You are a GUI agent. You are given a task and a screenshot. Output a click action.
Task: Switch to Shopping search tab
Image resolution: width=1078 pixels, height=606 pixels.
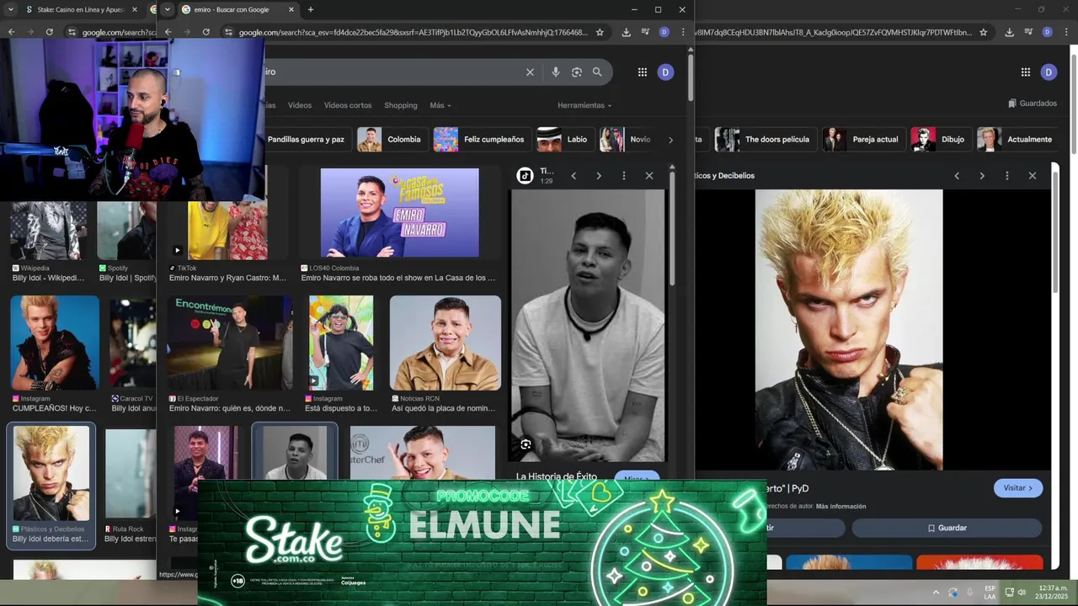[401, 105]
